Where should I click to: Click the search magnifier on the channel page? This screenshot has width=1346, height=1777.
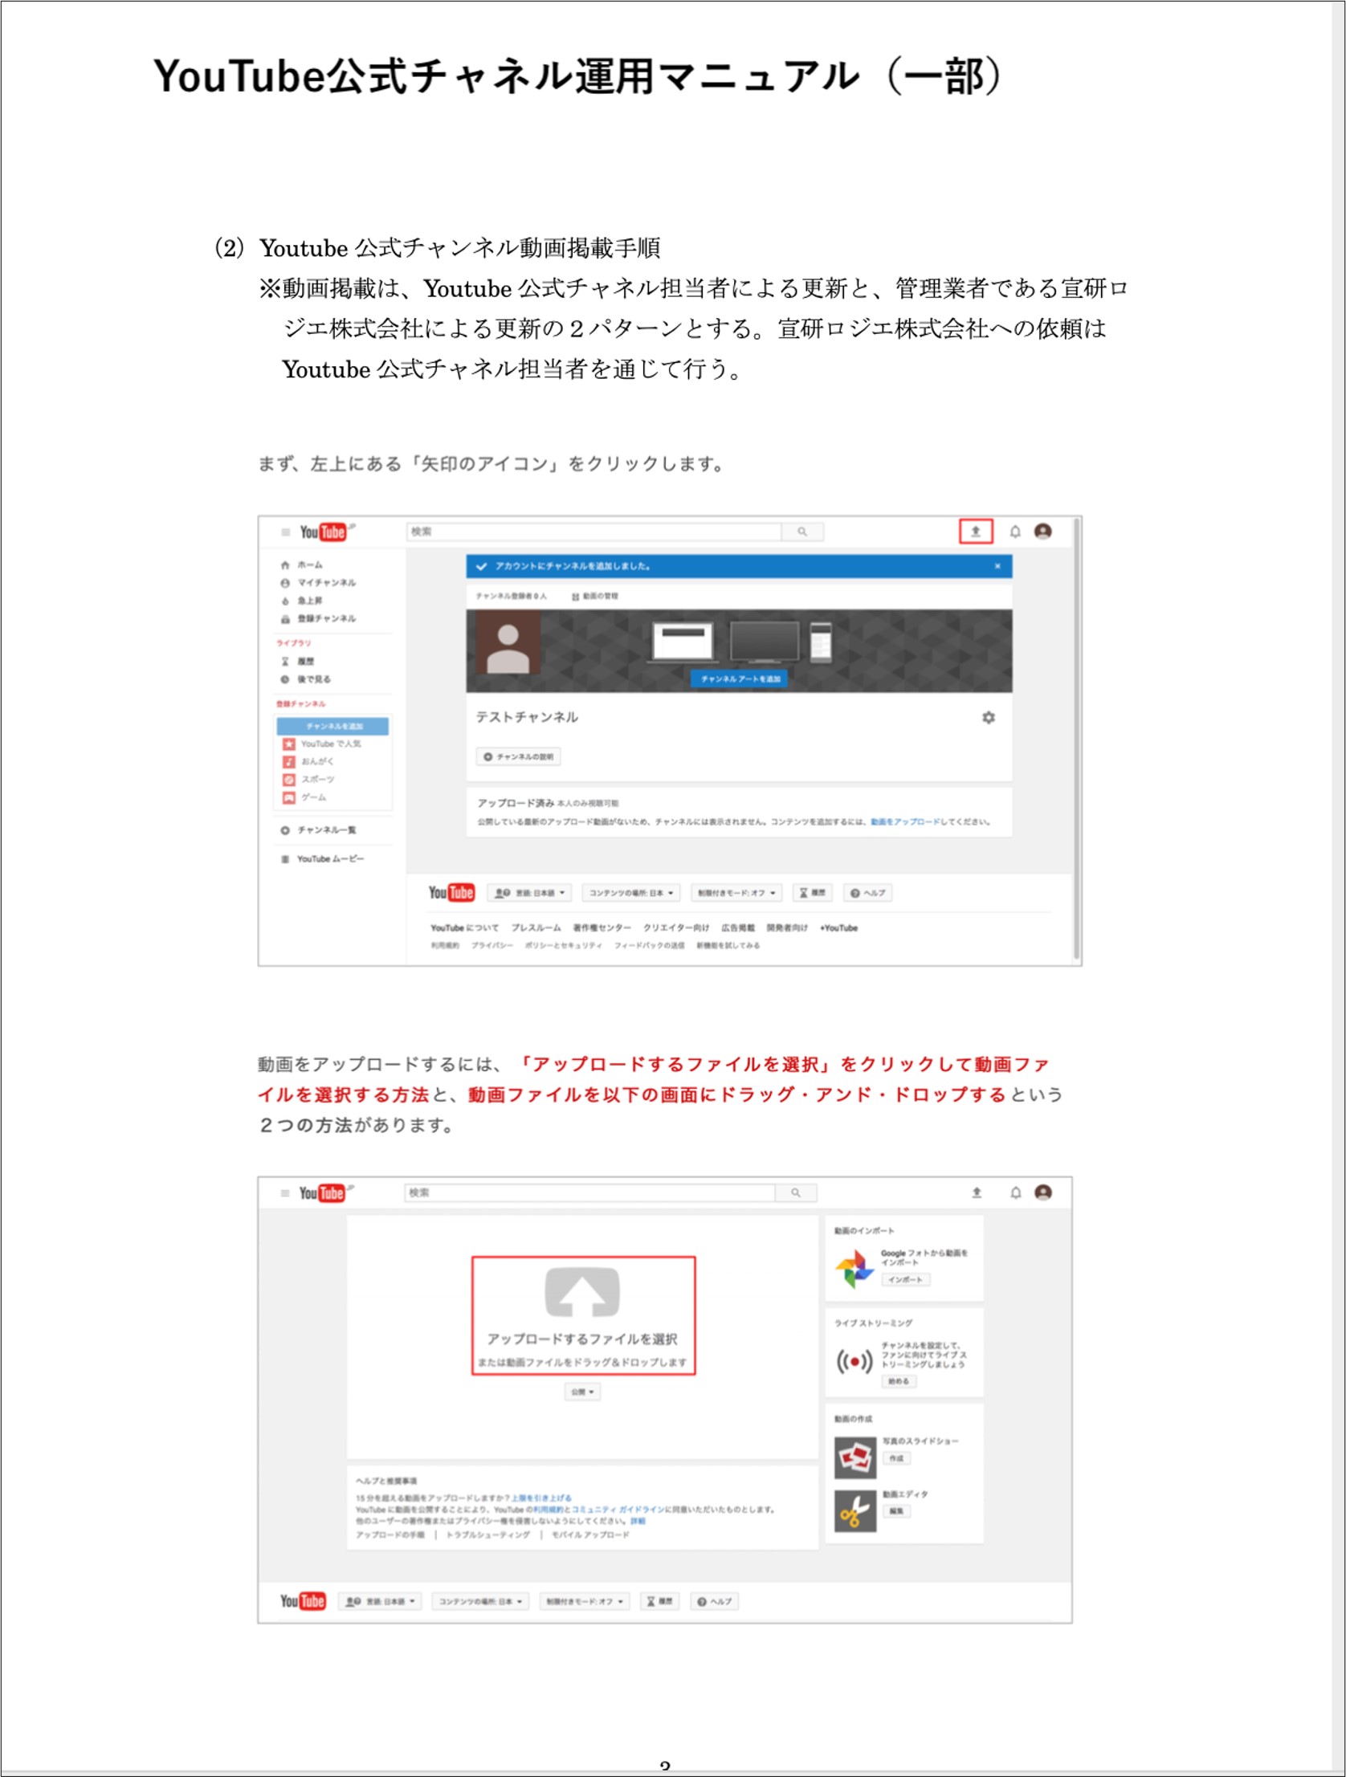tap(802, 532)
